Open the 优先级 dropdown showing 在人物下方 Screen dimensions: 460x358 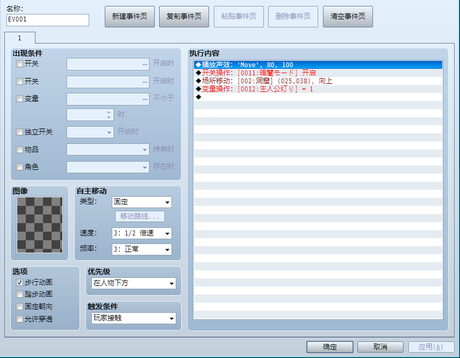click(134, 283)
